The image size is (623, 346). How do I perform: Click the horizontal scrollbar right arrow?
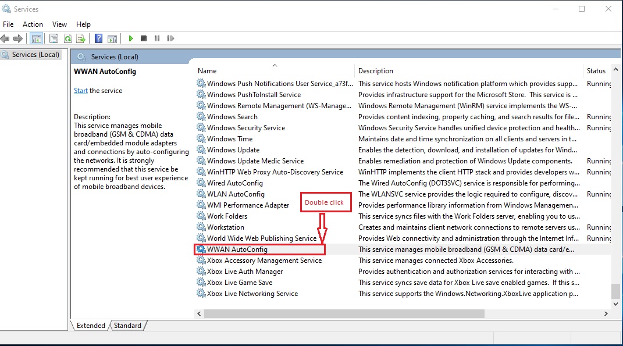(606, 313)
